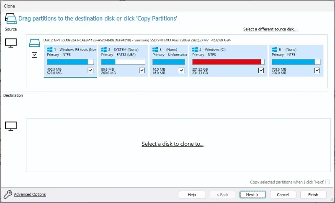Click the red Windows (C:) usage bar

(x=227, y=62)
